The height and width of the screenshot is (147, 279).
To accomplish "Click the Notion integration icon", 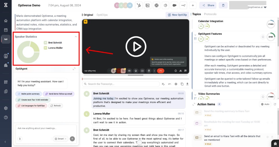I will point(147,5).
